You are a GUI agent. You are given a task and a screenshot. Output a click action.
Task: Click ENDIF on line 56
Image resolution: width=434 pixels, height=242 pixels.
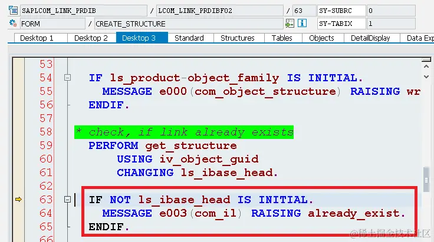(106, 105)
